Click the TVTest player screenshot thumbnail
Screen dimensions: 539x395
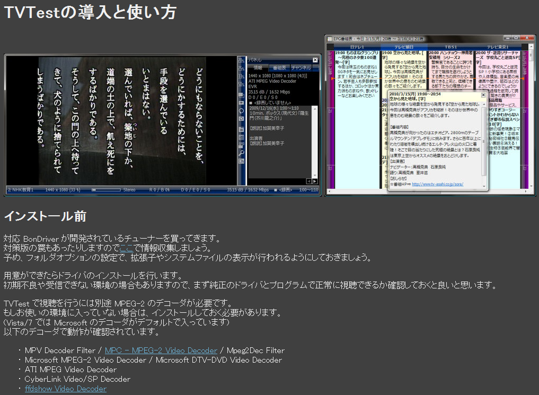click(163, 125)
